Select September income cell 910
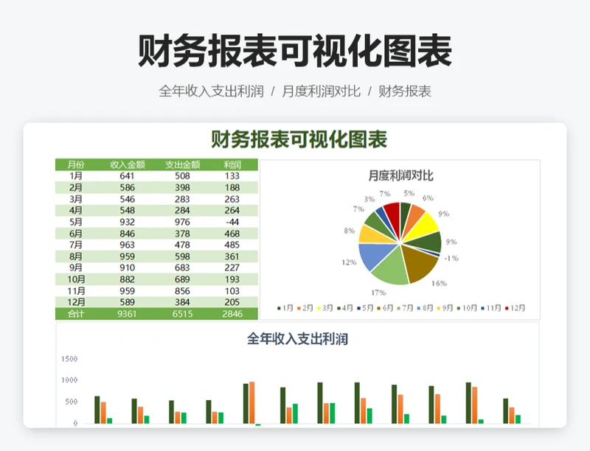 127,268
